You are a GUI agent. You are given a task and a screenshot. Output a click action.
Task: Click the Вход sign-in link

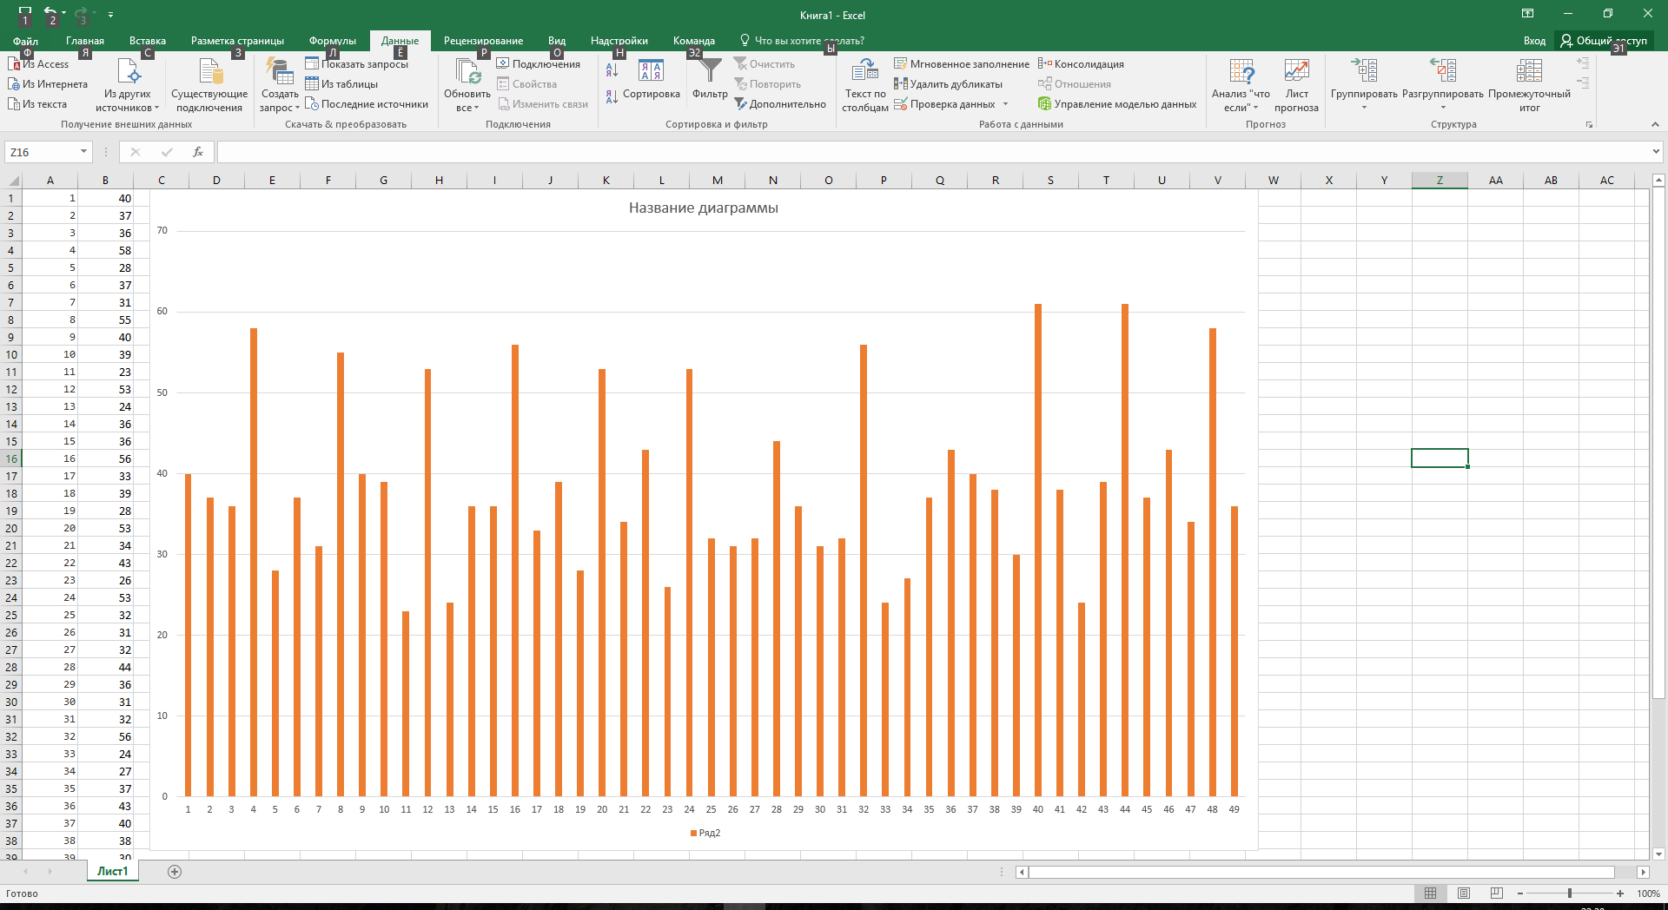[1534, 41]
